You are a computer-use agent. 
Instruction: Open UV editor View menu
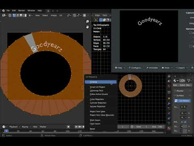click(38, 15)
